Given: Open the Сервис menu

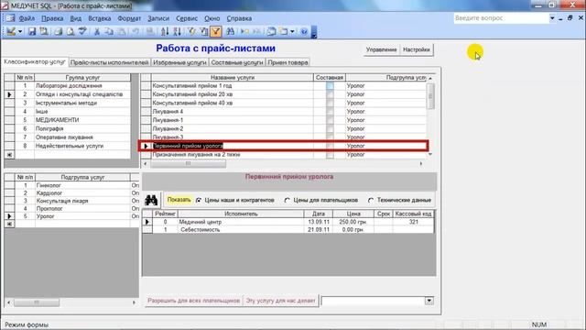Looking at the screenshot, I should coord(187,18).
